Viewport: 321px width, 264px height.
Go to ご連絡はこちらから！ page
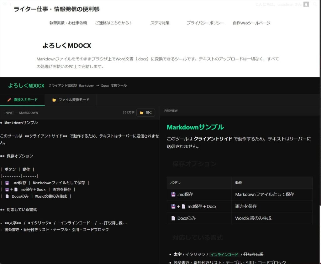click(x=114, y=23)
